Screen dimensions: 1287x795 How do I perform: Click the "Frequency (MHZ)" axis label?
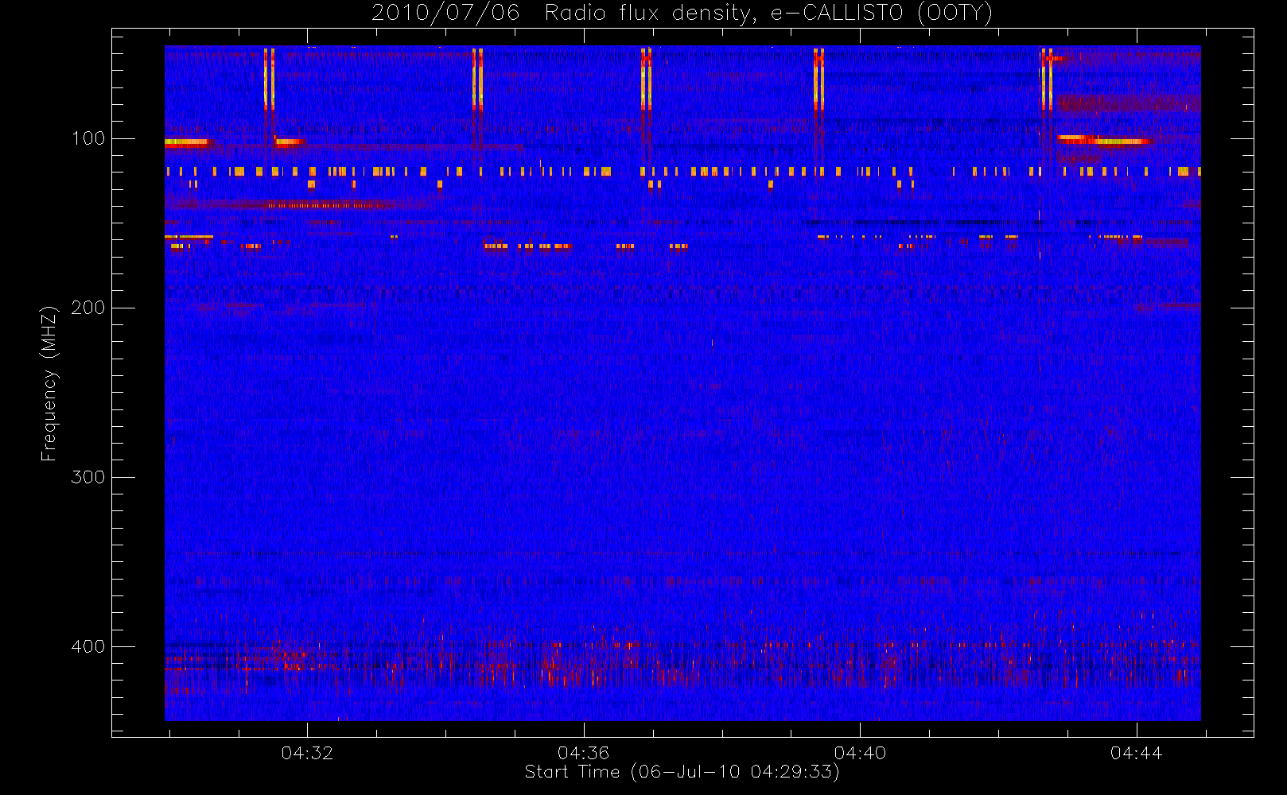49,383
